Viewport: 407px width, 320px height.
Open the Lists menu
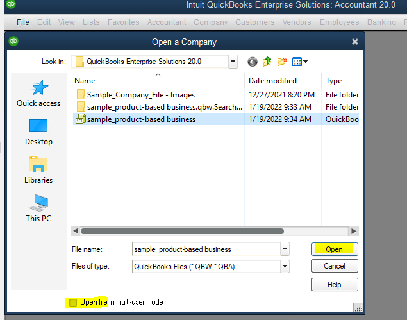pyautogui.click(x=91, y=22)
